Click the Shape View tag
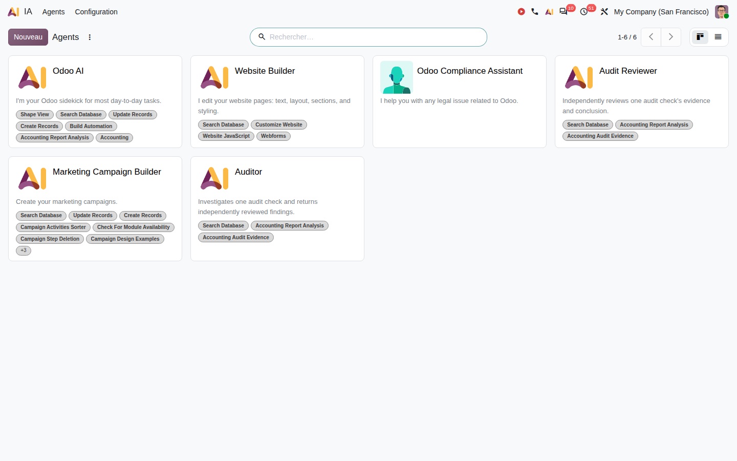The width and height of the screenshot is (737, 461). pos(35,115)
